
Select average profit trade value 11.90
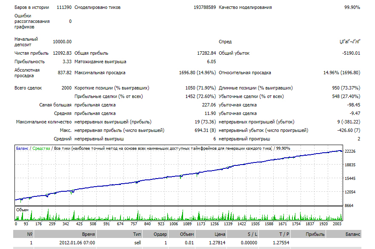point(210,113)
